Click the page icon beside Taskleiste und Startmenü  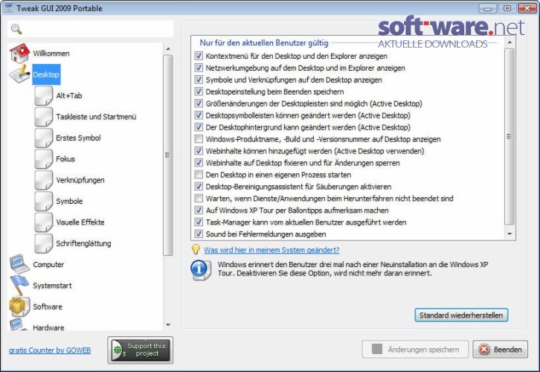tap(44, 116)
